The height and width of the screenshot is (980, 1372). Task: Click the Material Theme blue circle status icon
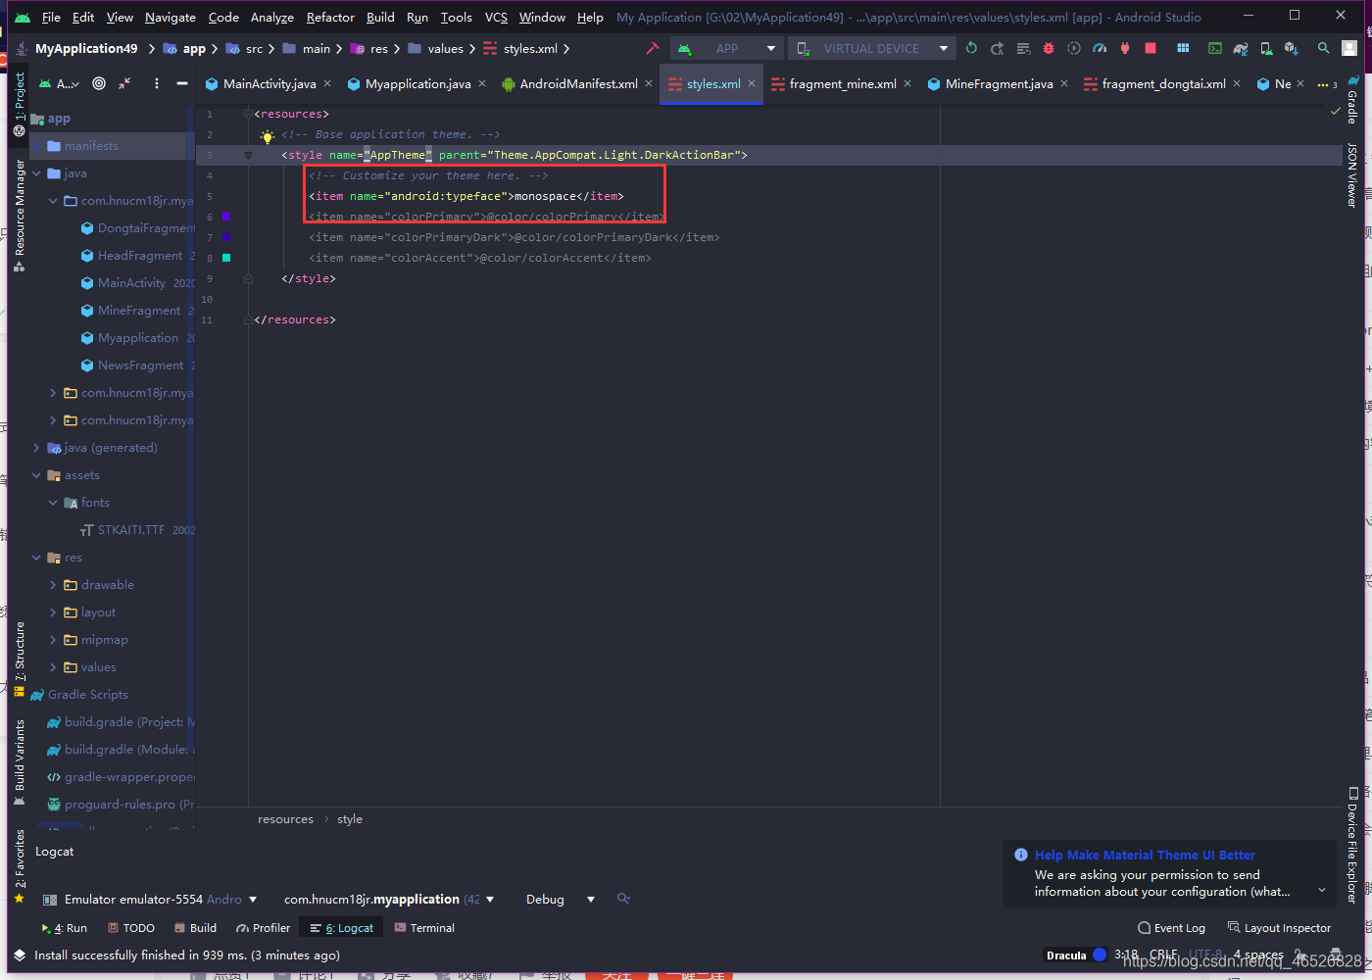pyautogui.click(x=1100, y=955)
